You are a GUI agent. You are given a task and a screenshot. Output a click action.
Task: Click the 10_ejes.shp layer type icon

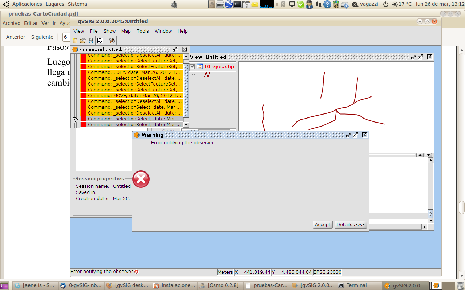(199, 66)
